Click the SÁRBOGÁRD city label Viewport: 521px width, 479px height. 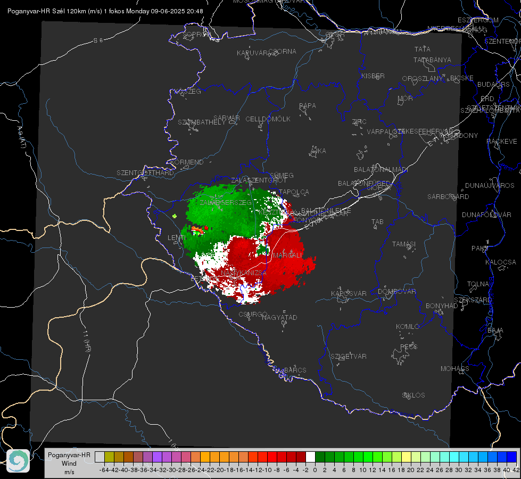click(448, 196)
